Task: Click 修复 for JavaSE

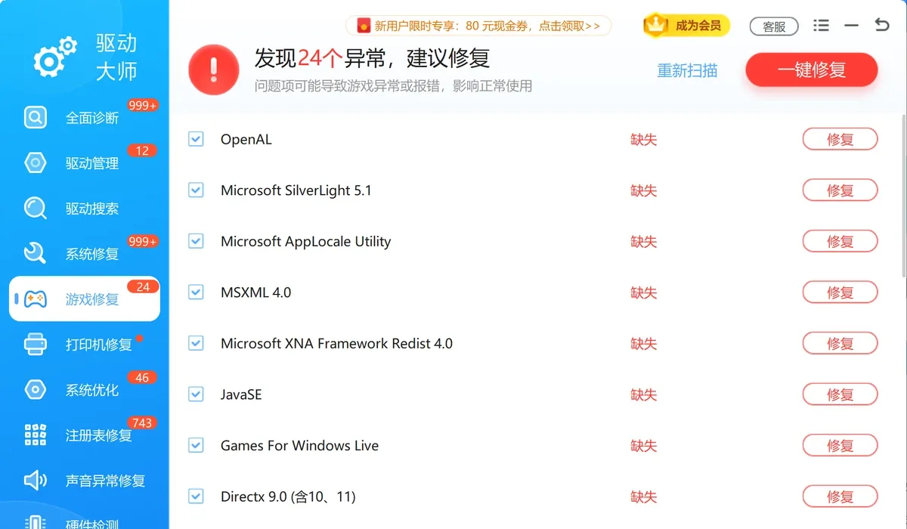Action: pos(840,394)
